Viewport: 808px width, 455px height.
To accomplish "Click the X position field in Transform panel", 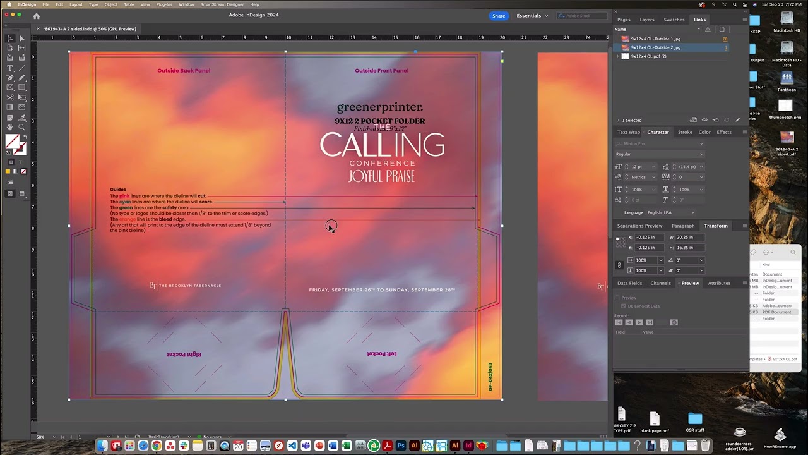I will click(x=649, y=237).
